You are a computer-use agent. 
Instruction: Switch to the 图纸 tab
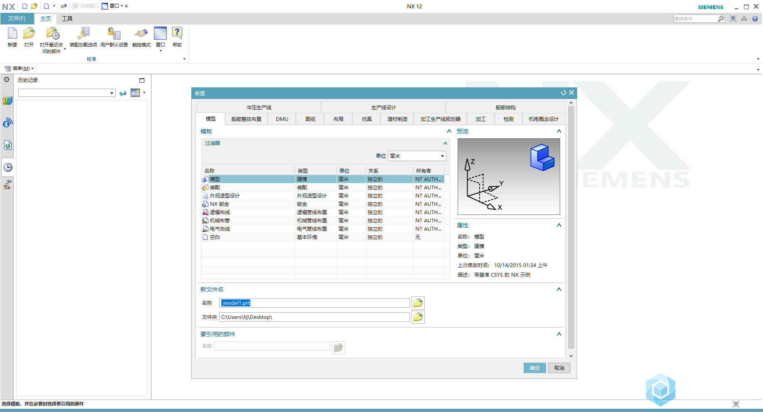(x=310, y=119)
